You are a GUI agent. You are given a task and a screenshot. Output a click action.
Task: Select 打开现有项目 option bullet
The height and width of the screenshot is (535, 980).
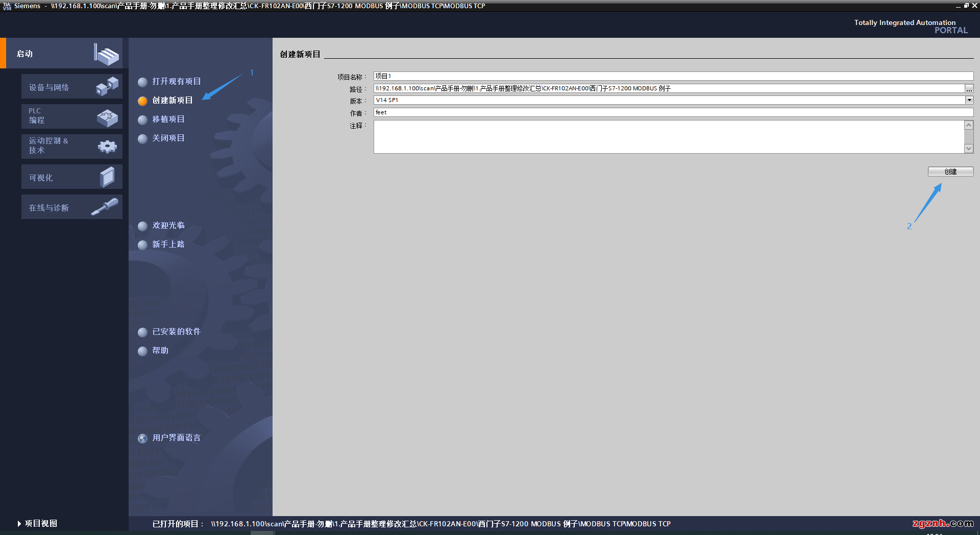[x=143, y=82]
